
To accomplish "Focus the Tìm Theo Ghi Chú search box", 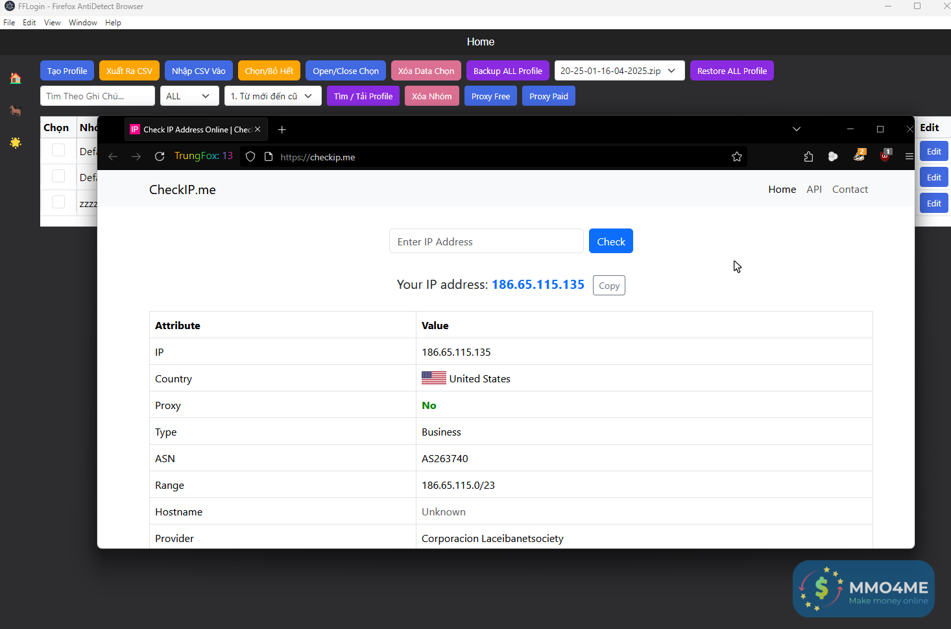I will pyautogui.click(x=97, y=96).
